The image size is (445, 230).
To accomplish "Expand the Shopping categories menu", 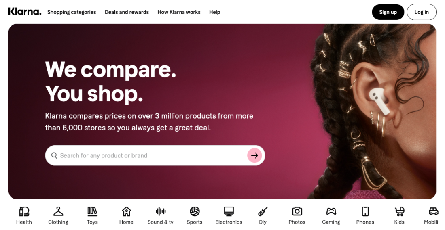I will [72, 12].
